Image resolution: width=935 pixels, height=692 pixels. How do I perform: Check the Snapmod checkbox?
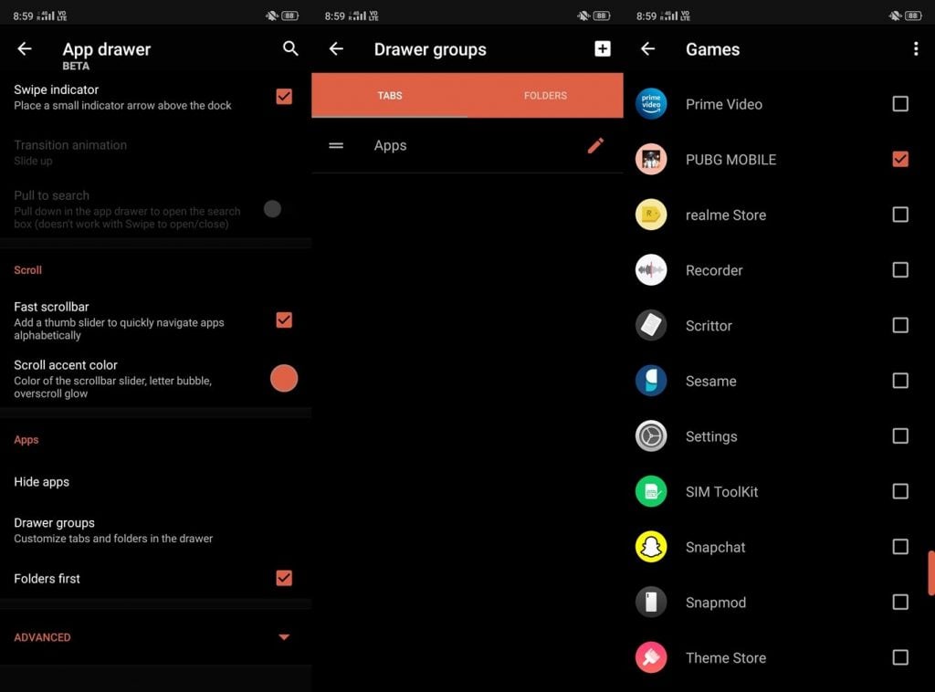[900, 603]
